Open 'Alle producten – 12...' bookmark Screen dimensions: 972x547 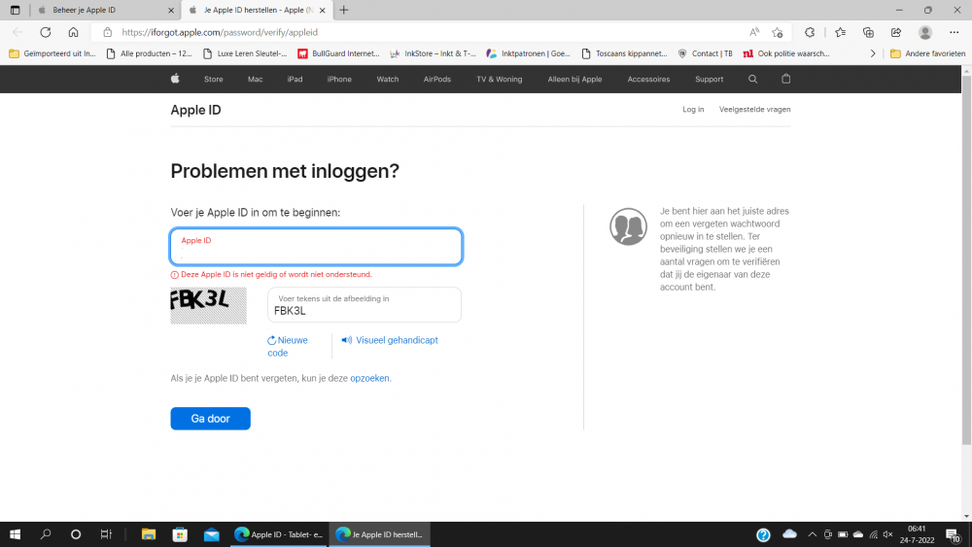(x=150, y=53)
